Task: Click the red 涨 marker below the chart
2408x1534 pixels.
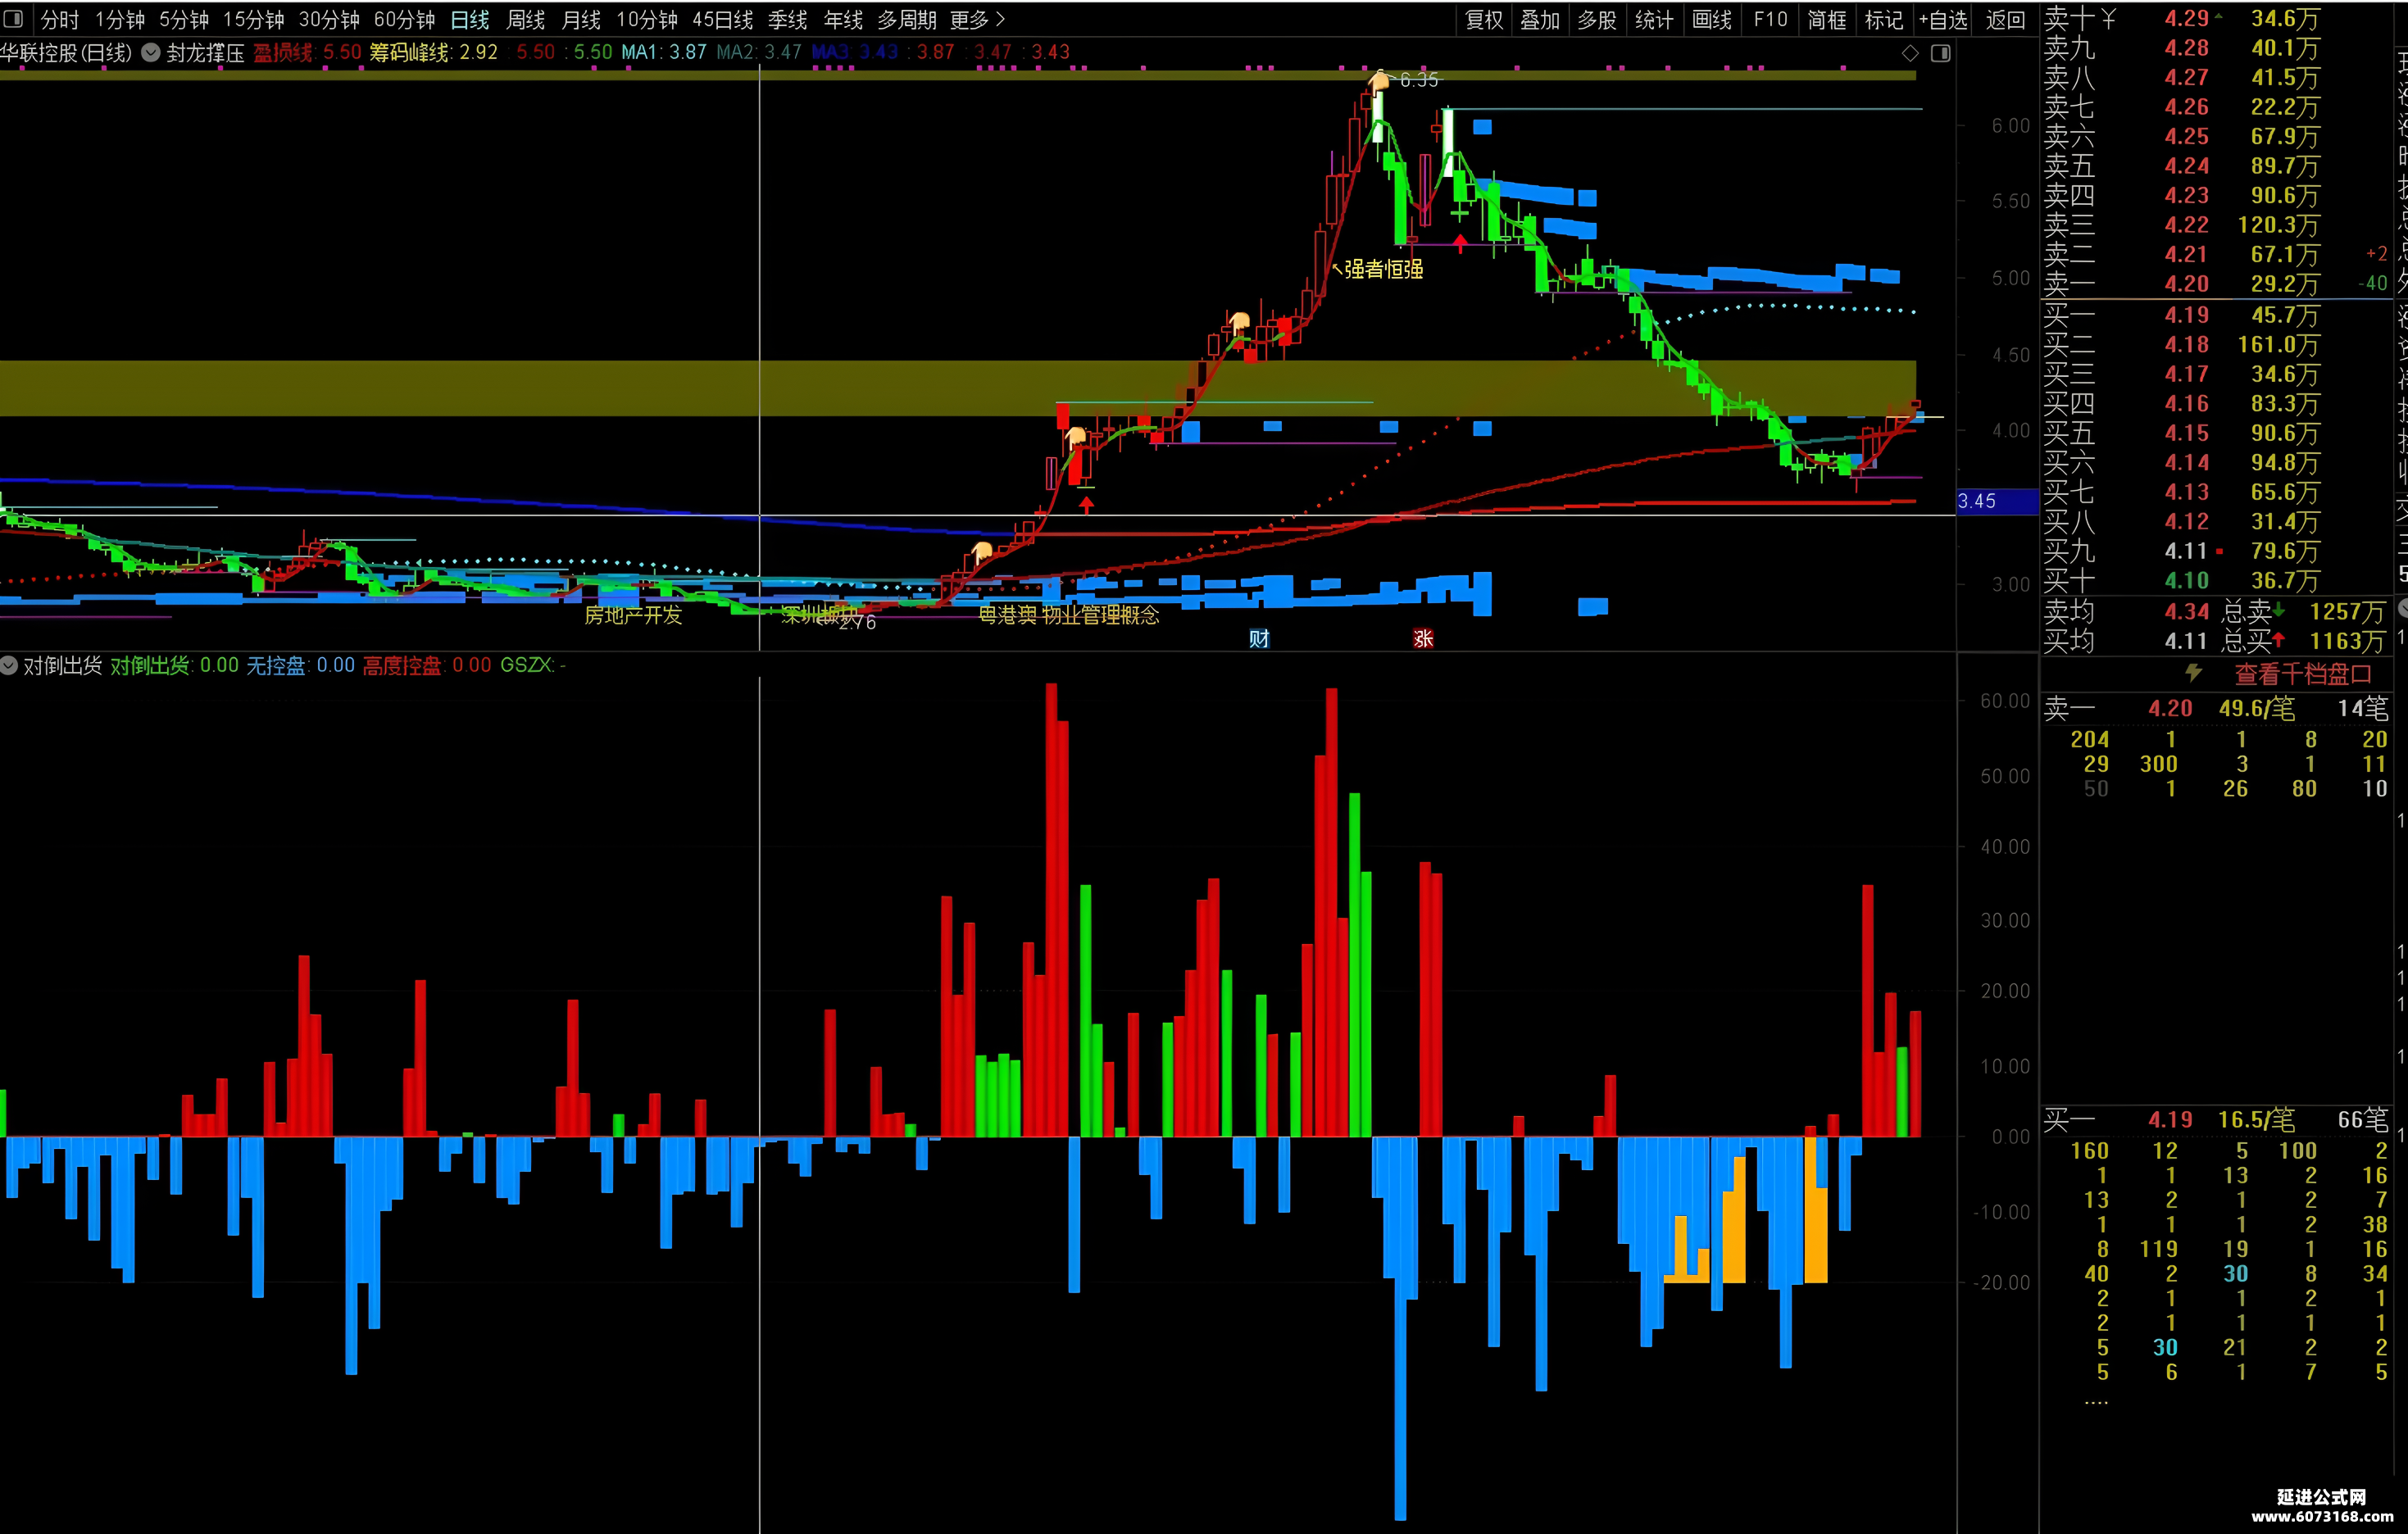Action: point(1423,638)
